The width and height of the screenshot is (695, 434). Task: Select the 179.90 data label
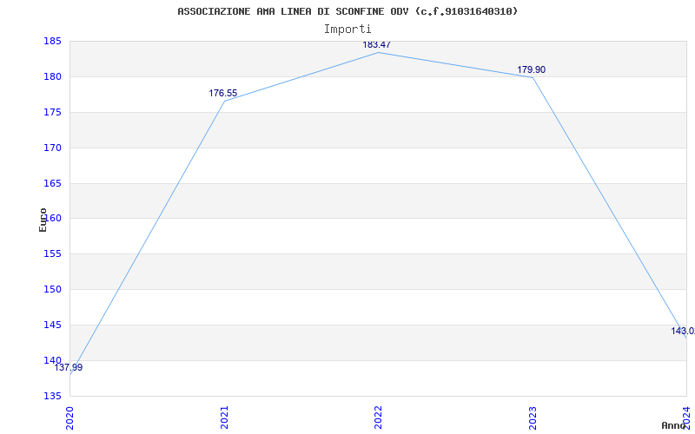[531, 70]
